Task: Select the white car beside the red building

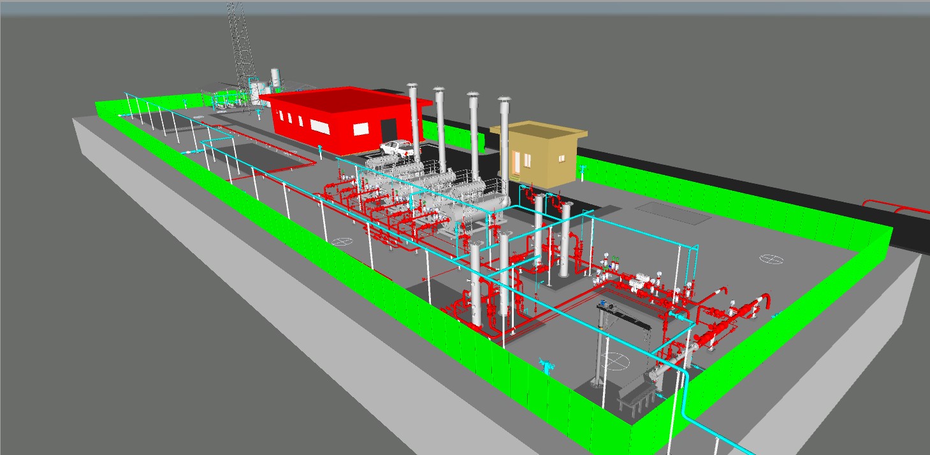Action: [396, 148]
